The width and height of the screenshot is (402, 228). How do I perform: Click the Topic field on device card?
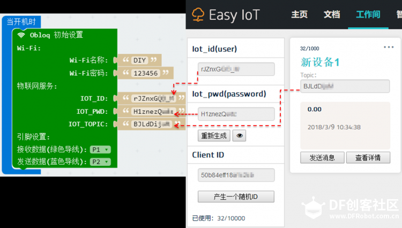pos(345,86)
